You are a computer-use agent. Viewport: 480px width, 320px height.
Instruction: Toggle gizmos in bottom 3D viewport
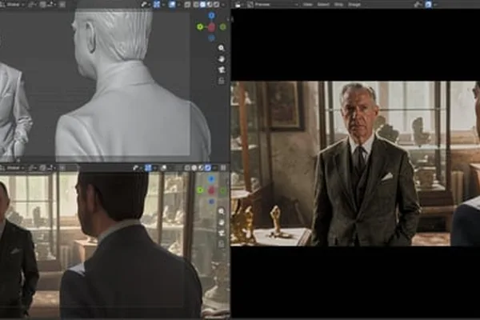click(x=148, y=168)
